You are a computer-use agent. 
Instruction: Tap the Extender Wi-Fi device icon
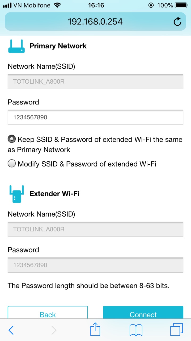coord(16,194)
